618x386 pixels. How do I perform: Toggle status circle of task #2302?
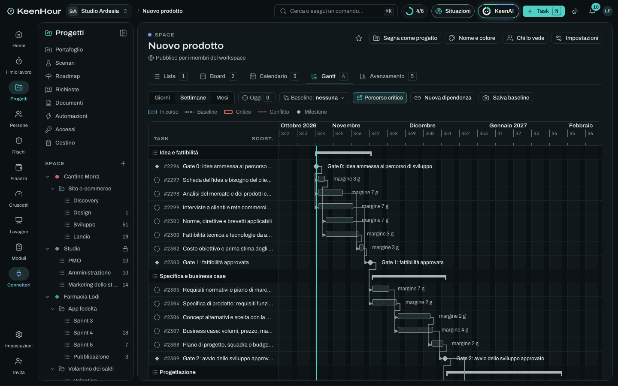pos(157,249)
